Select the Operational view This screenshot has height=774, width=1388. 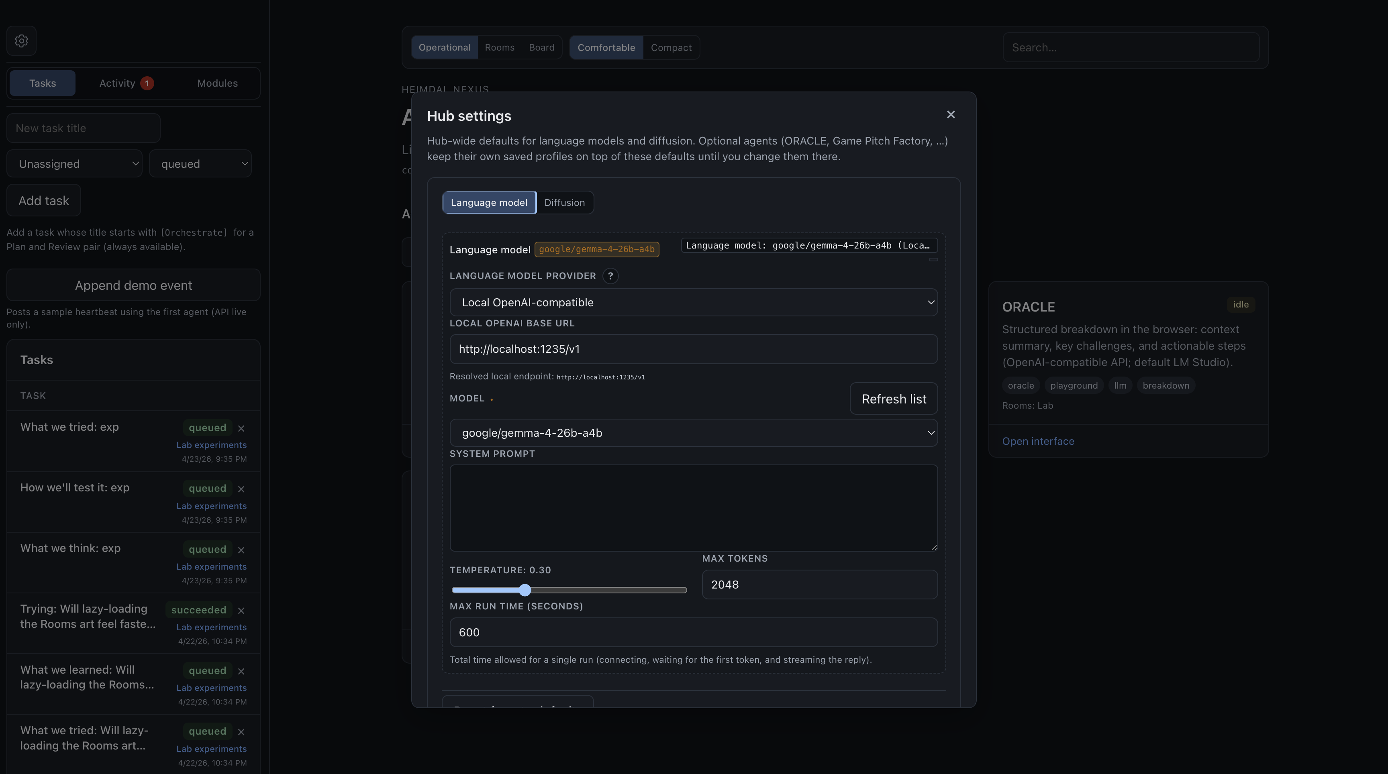coord(445,47)
